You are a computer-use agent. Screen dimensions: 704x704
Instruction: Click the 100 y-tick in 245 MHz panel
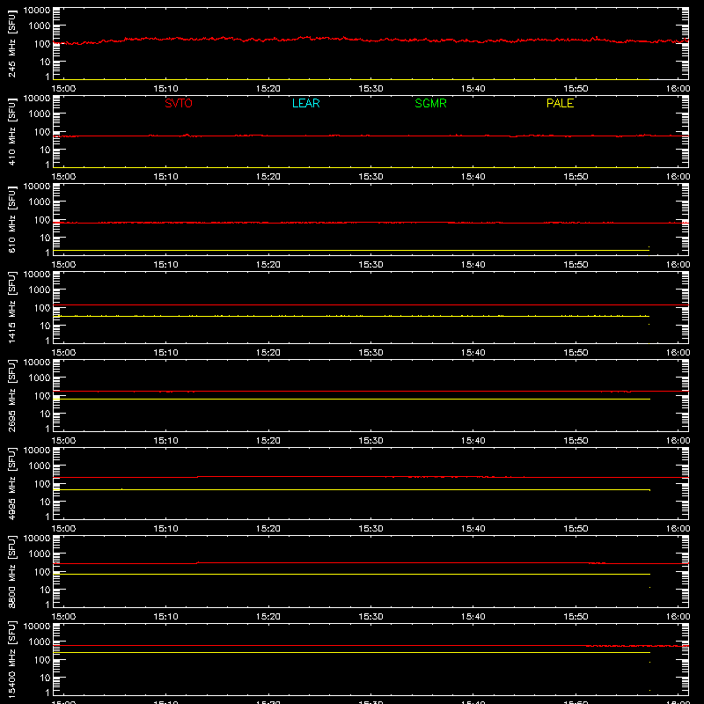point(42,44)
